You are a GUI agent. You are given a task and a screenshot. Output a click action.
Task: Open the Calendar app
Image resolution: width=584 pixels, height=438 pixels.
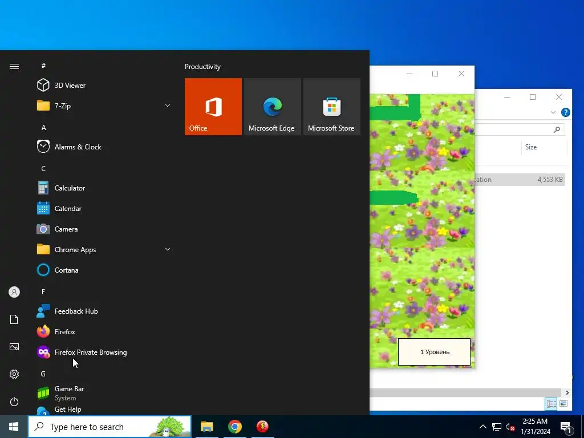[104, 209]
